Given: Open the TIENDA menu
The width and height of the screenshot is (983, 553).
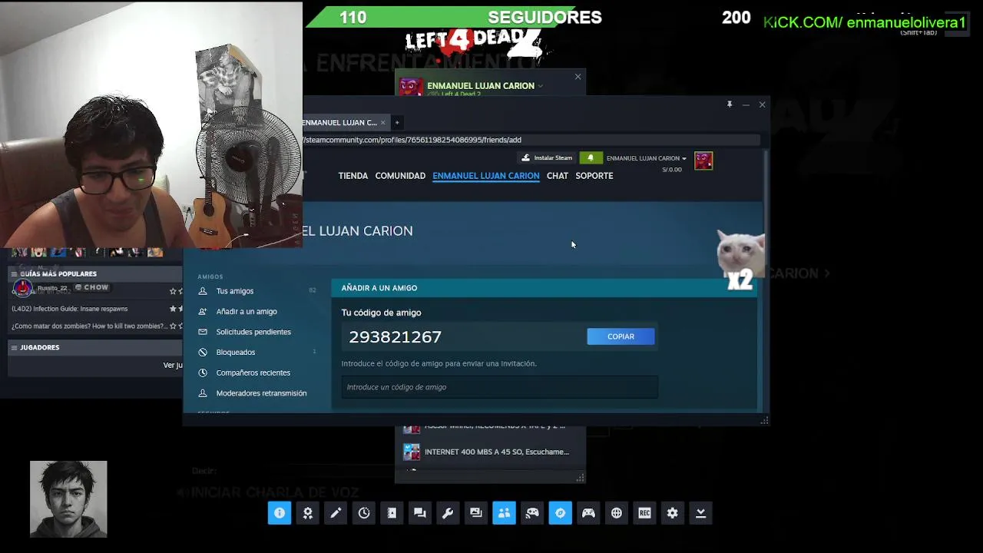Looking at the screenshot, I should [353, 176].
